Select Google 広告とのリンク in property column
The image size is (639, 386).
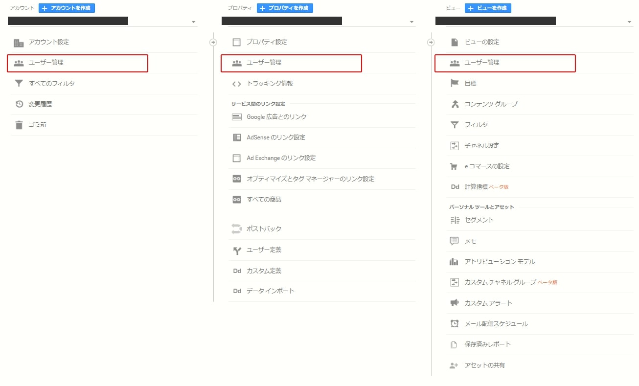pos(276,117)
